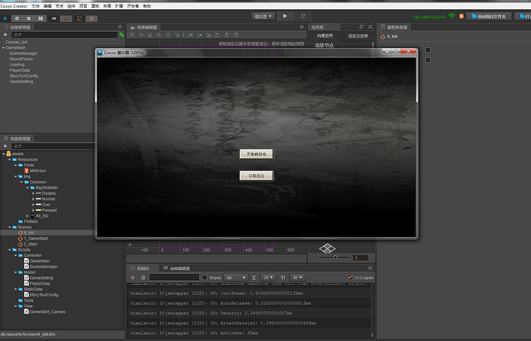Screen dimensions: 531x341
Task: Switch to the animation editor tab
Action: (176, 268)
